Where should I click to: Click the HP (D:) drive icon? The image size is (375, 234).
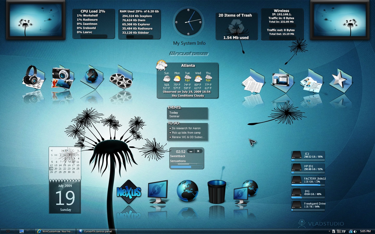click(296, 168)
